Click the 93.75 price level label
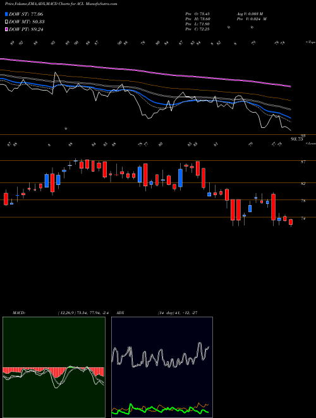Viewport: 316px width, 418px height. point(297,139)
